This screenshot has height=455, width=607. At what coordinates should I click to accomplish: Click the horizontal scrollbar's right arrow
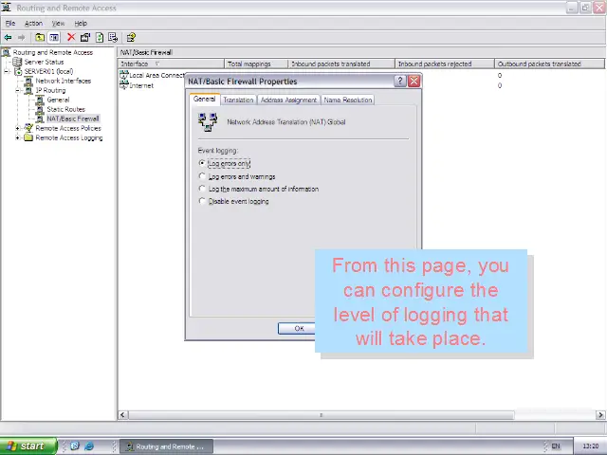pos(600,415)
